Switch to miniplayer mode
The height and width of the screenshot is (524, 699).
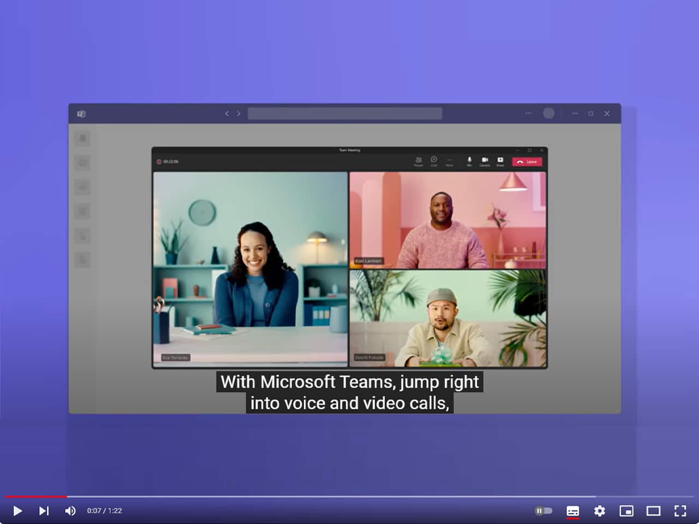(626, 511)
